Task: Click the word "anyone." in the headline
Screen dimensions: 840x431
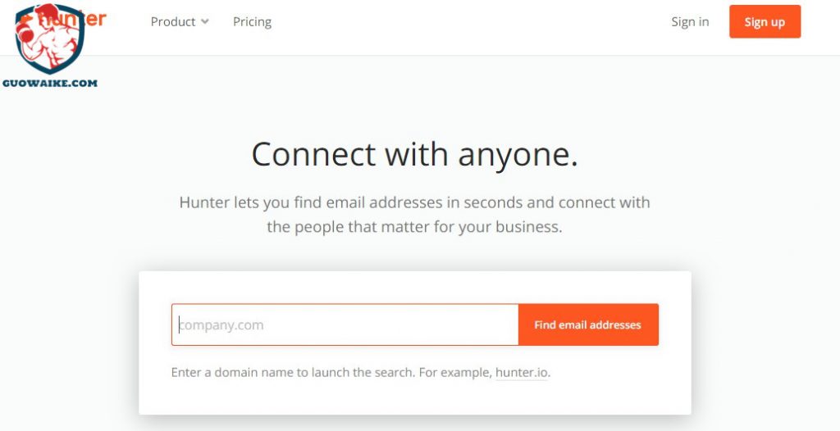Action: click(x=518, y=155)
